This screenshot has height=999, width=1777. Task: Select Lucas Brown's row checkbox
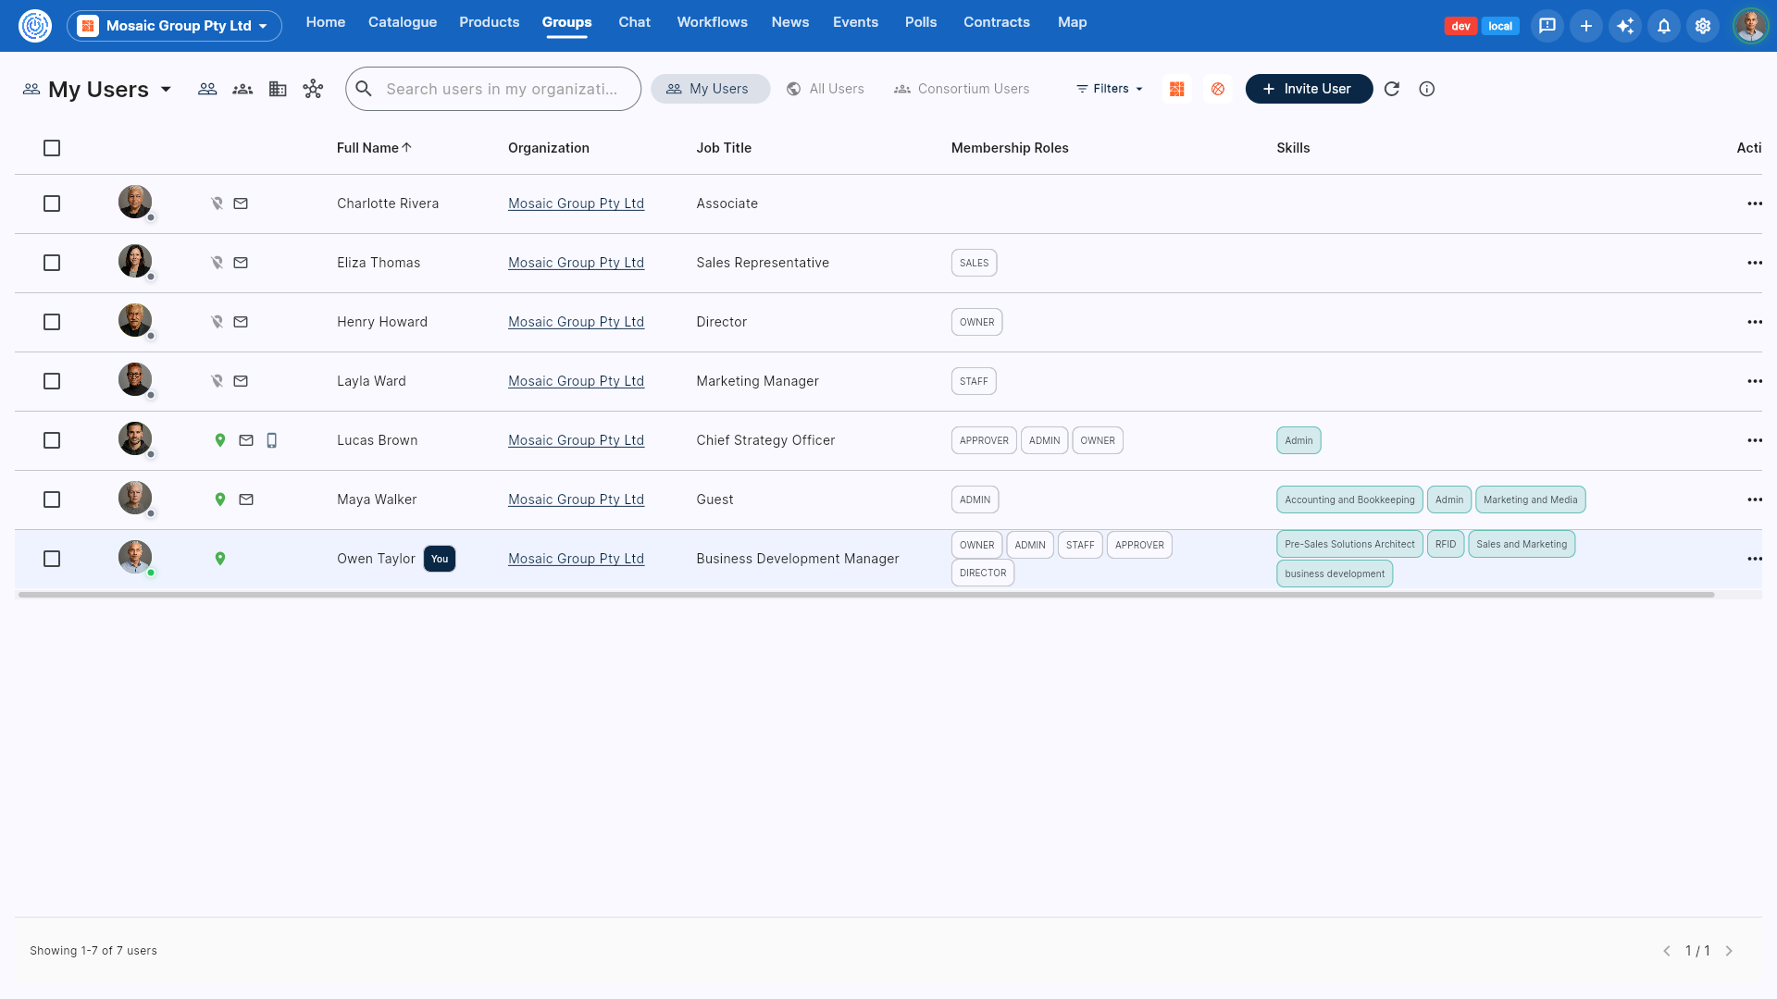52,440
